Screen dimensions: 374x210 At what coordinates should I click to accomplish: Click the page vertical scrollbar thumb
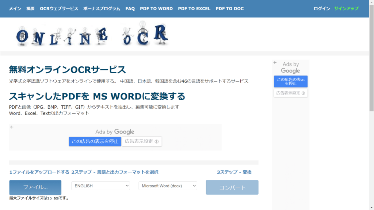pos(371,58)
